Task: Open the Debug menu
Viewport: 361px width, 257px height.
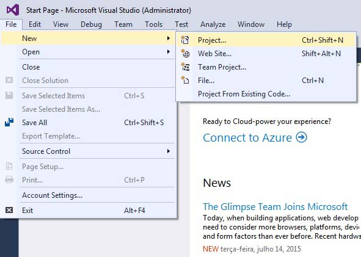Action: [91, 24]
